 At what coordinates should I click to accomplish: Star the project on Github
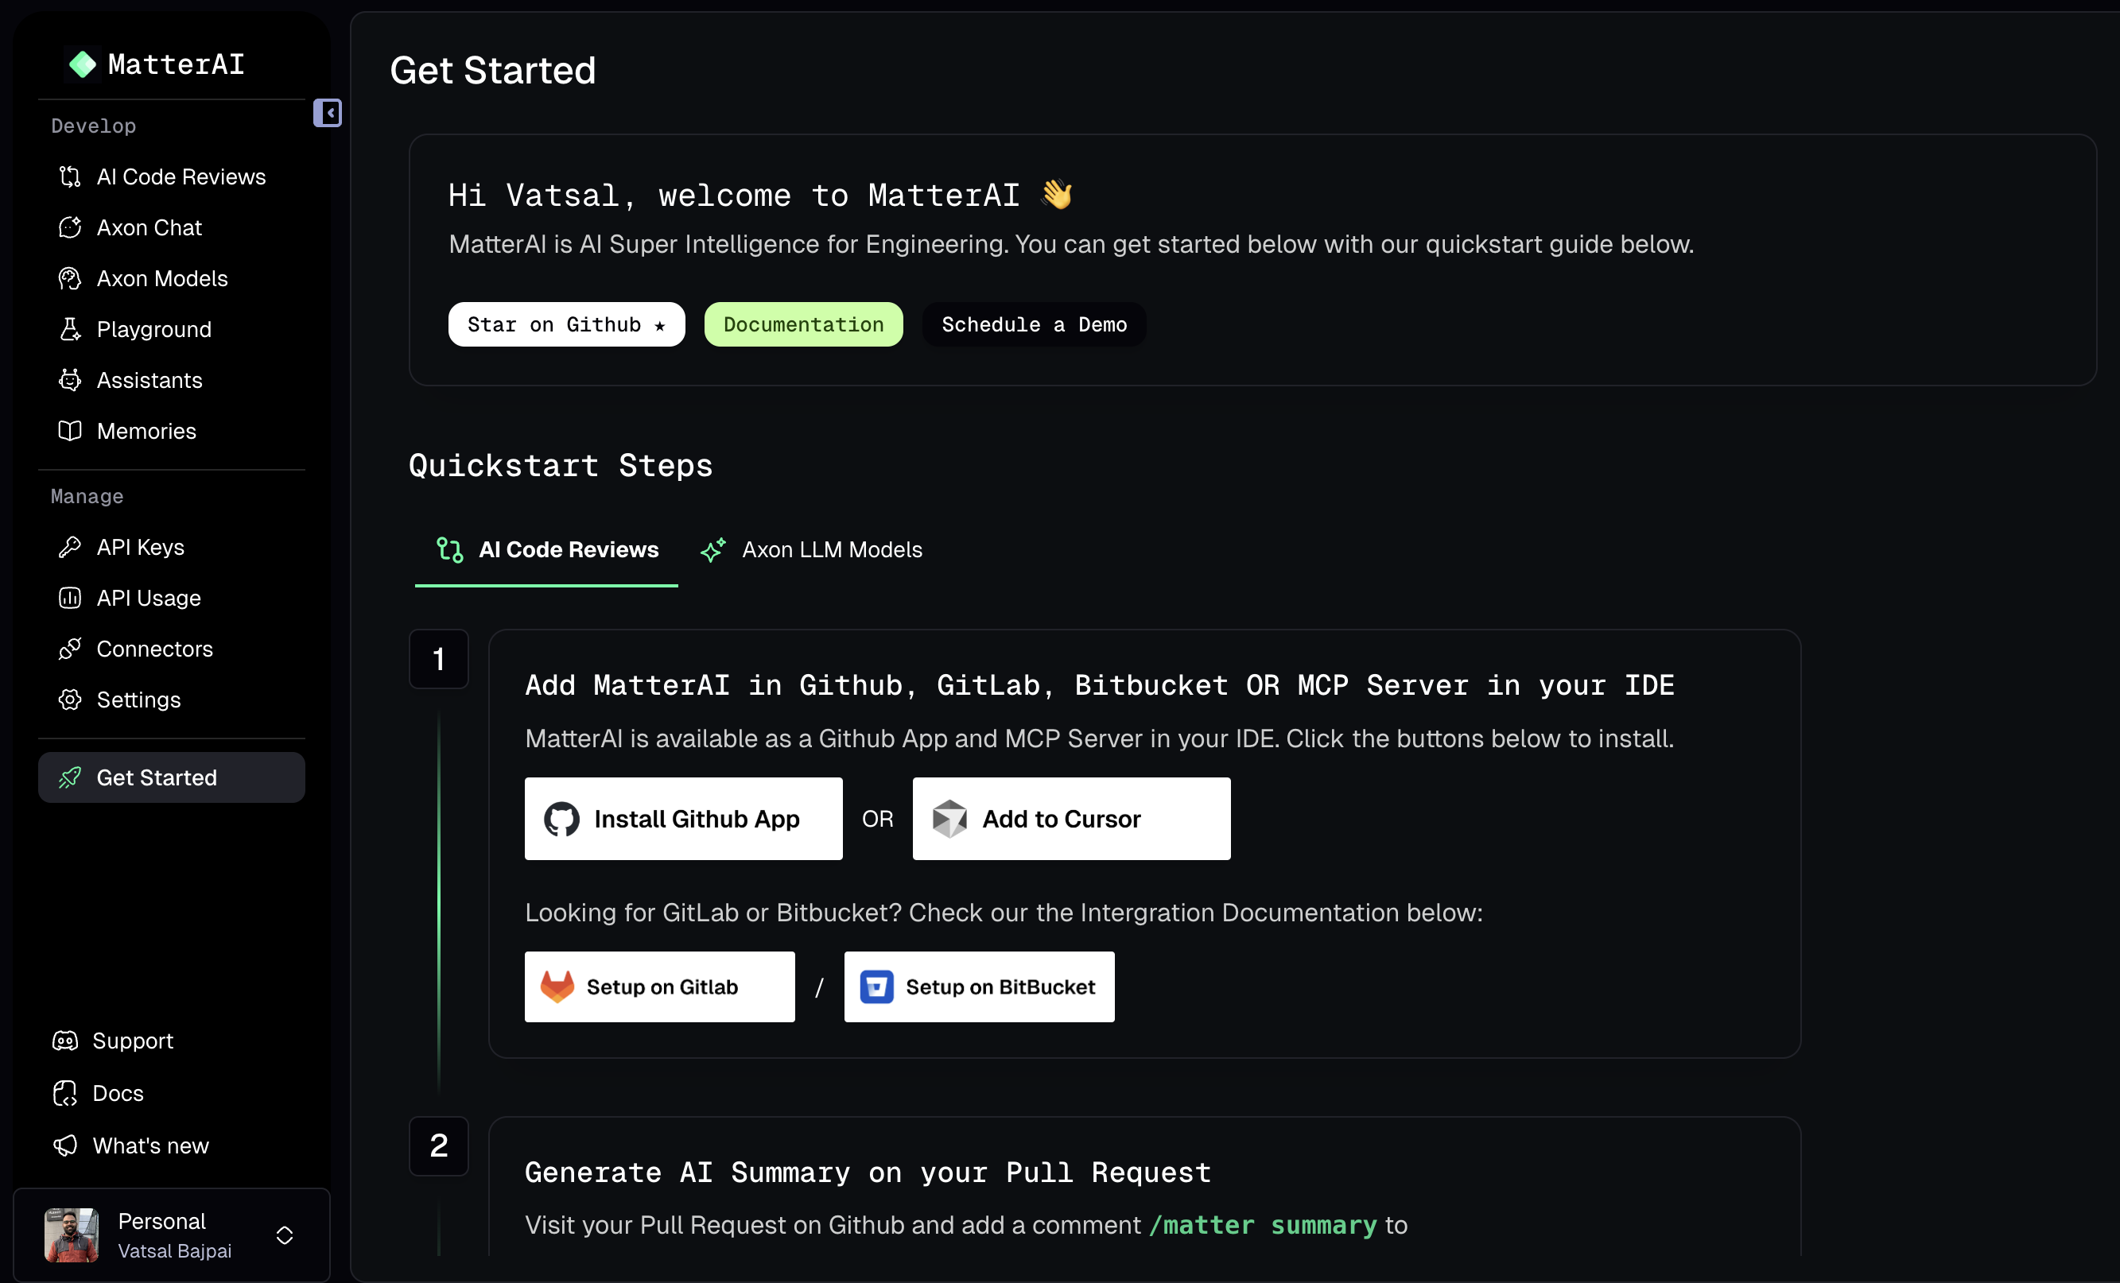coord(565,324)
